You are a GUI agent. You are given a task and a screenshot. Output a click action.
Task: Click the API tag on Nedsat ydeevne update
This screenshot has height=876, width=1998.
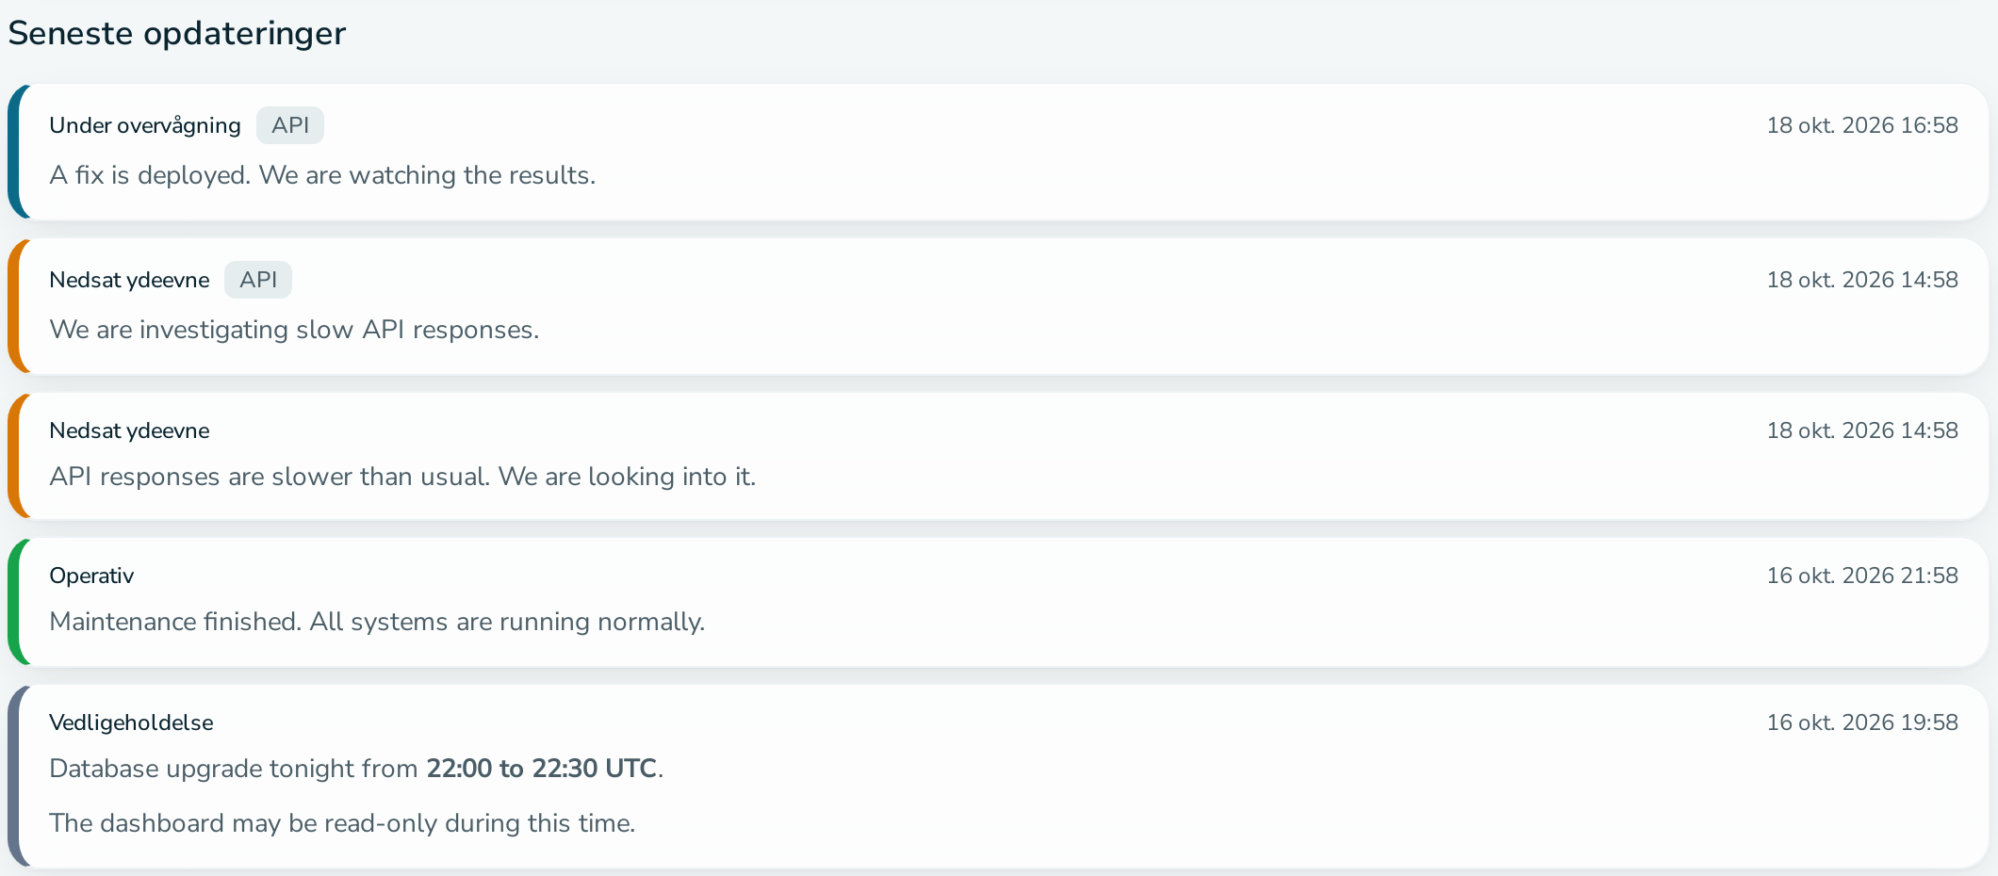(x=258, y=280)
